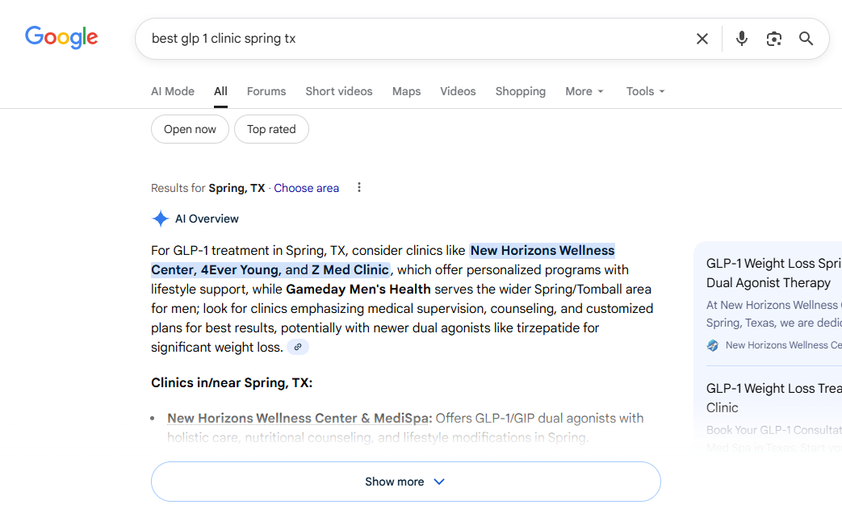Open the source link chip after weight loss
The width and height of the screenshot is (842, 513).
pyautogui.click(x=298, y=347)
